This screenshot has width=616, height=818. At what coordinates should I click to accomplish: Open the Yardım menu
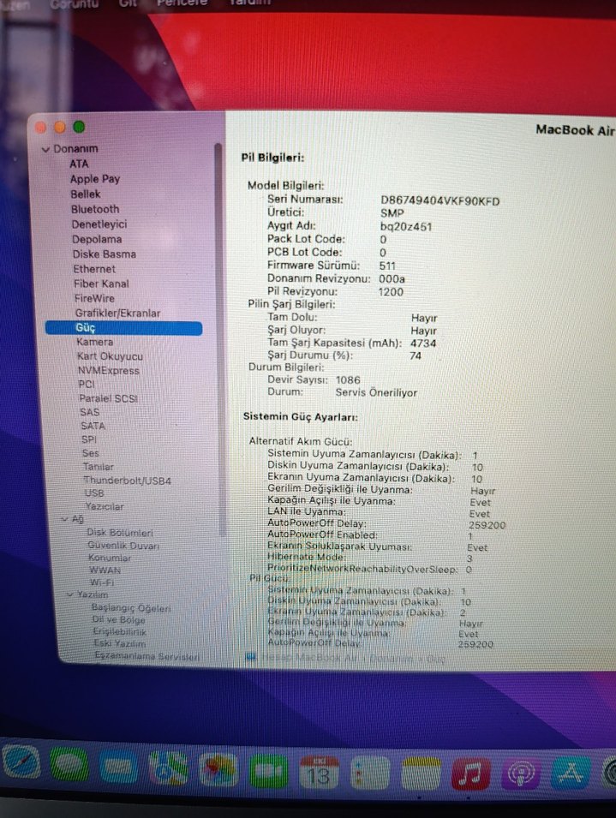tap(250, 3)
